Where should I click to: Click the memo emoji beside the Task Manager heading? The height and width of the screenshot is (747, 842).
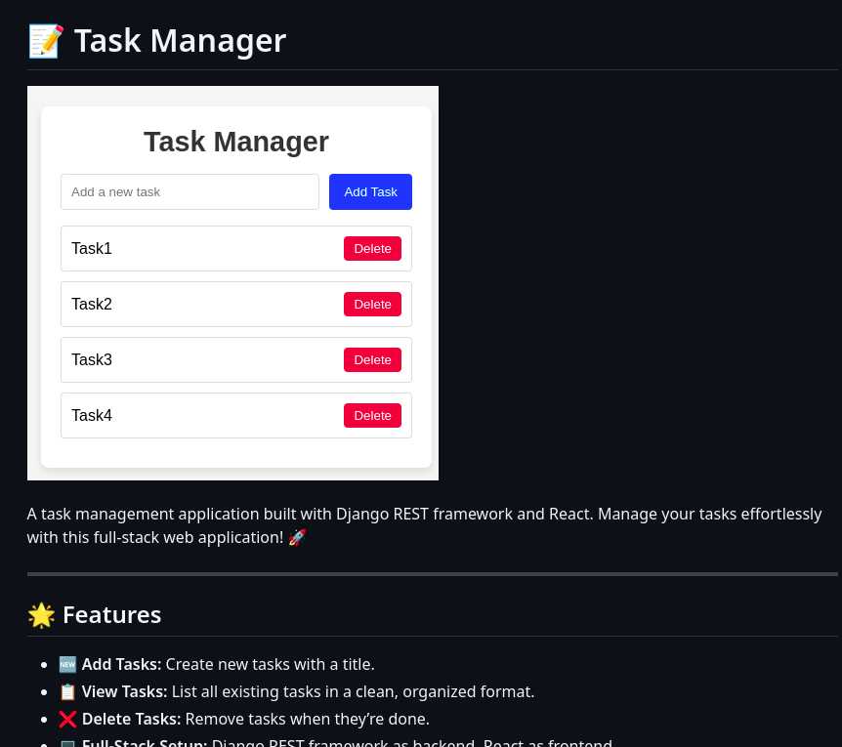coord(45,41)
